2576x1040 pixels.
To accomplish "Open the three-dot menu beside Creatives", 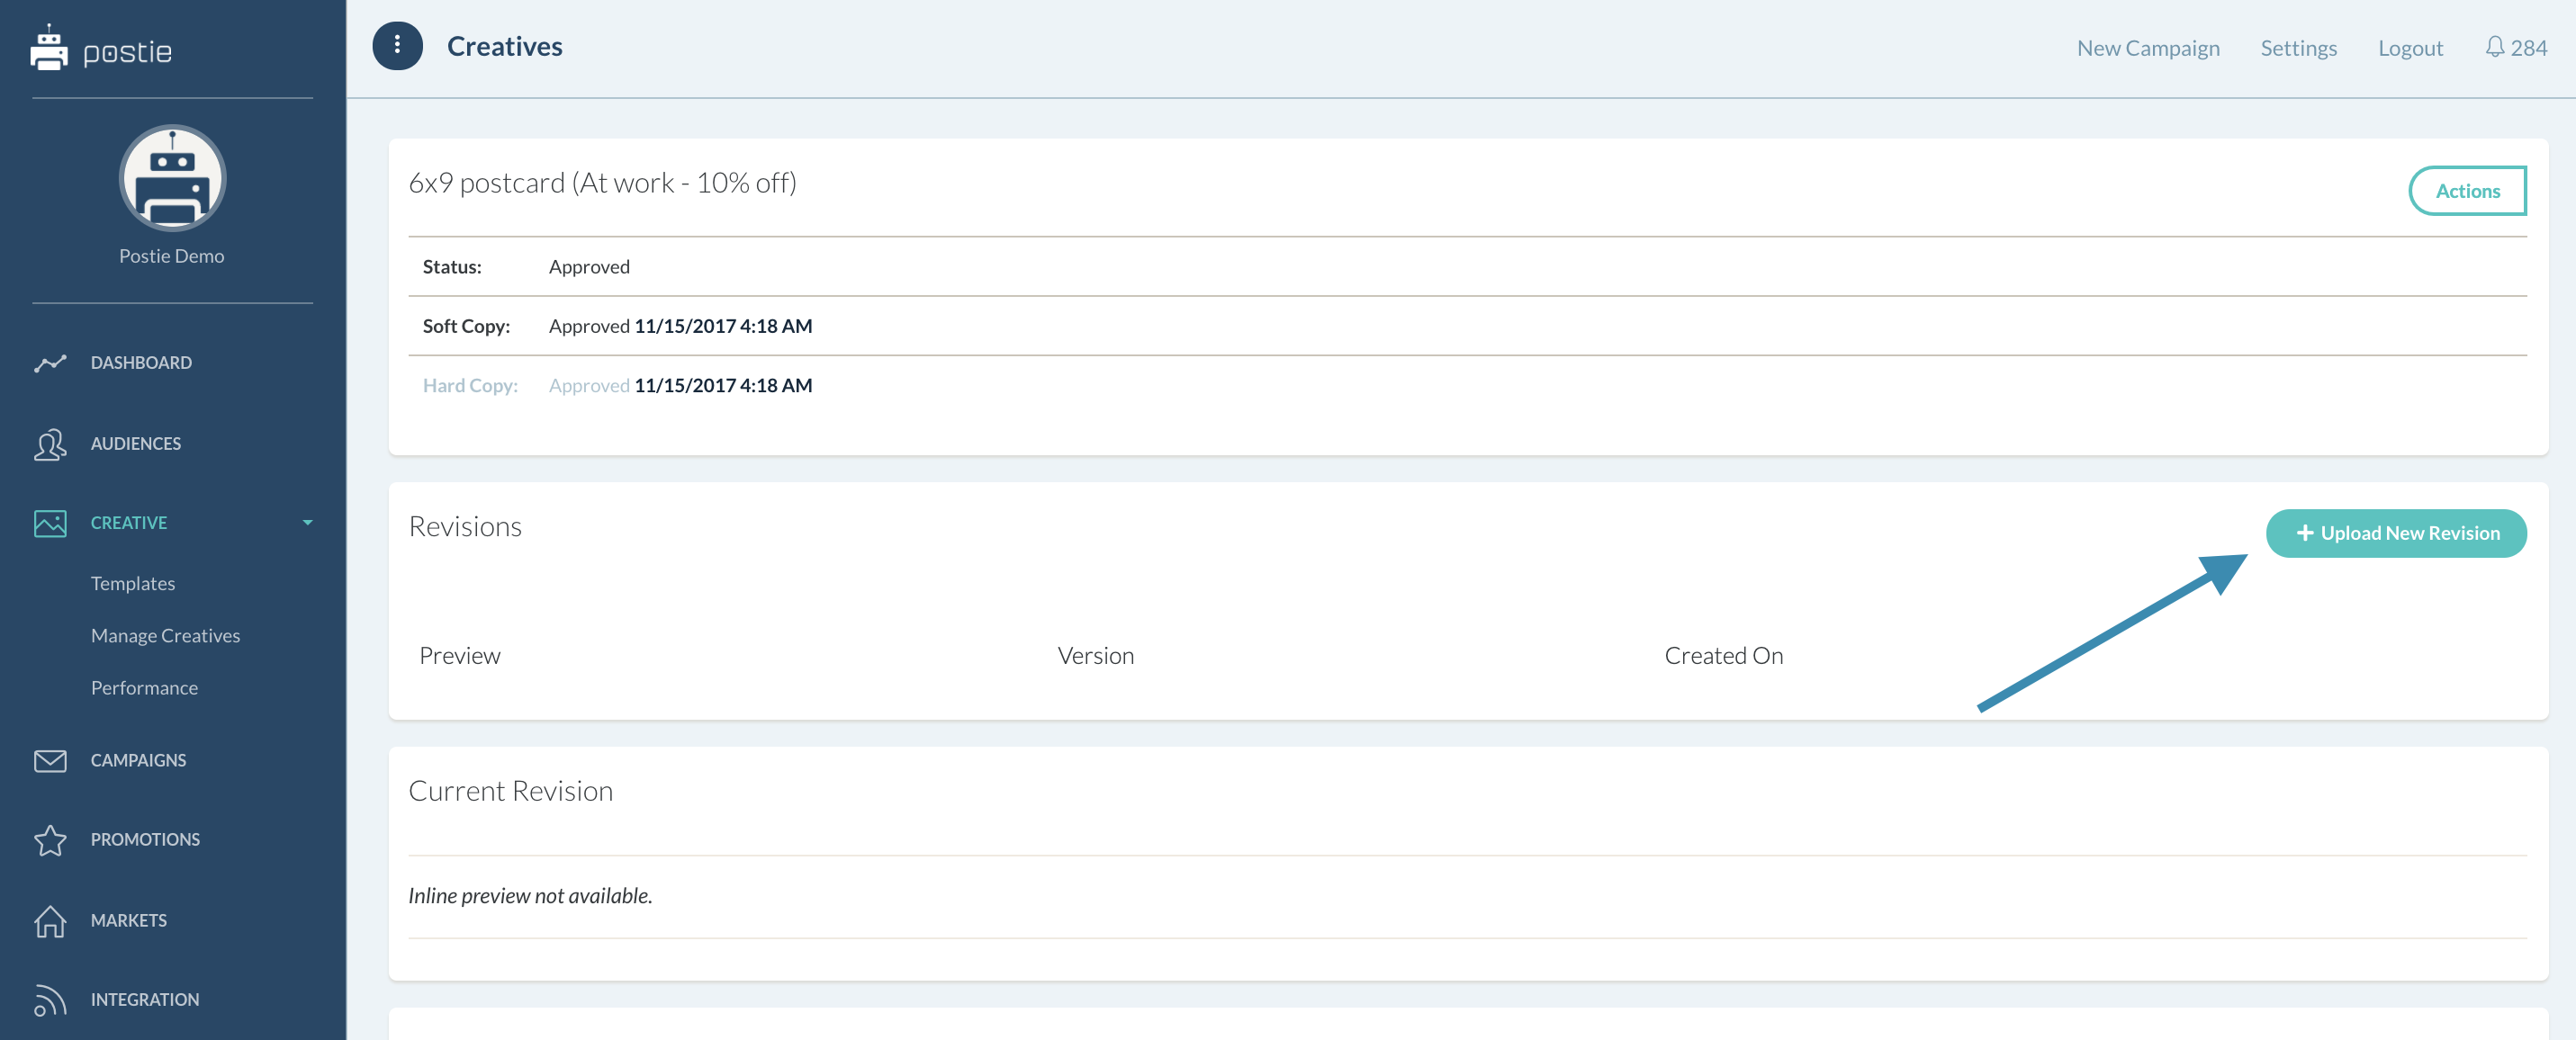I will point(397,46).
